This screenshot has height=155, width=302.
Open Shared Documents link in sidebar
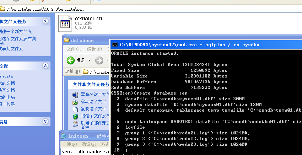point(7,90)
